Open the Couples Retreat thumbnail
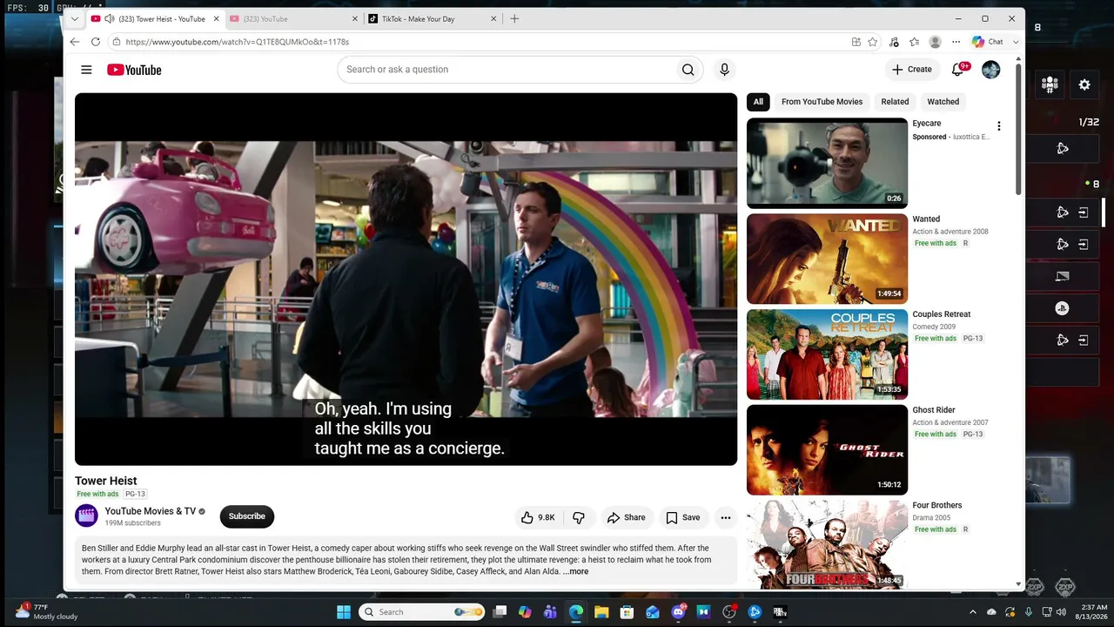The width and height of the screenshot is (1114, 627). 827,354
